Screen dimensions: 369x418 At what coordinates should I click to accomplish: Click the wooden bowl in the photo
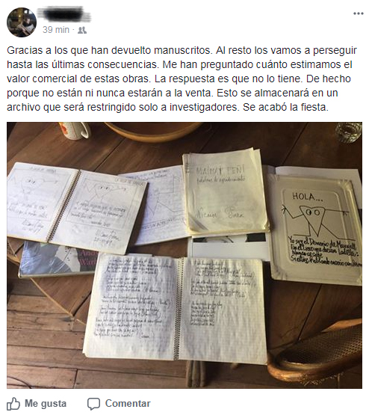(x=153, y=132)
